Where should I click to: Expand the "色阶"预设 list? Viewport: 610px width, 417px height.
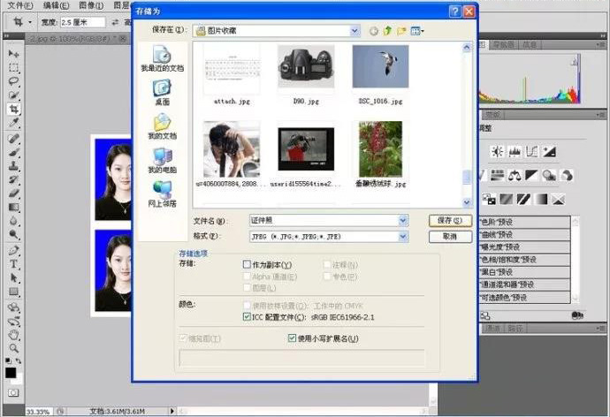[x=525, y=222]
